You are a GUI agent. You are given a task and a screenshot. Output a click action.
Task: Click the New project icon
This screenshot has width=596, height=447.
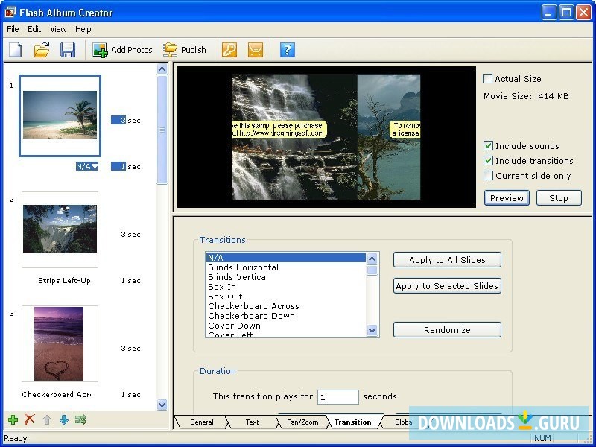click(16, 50)
